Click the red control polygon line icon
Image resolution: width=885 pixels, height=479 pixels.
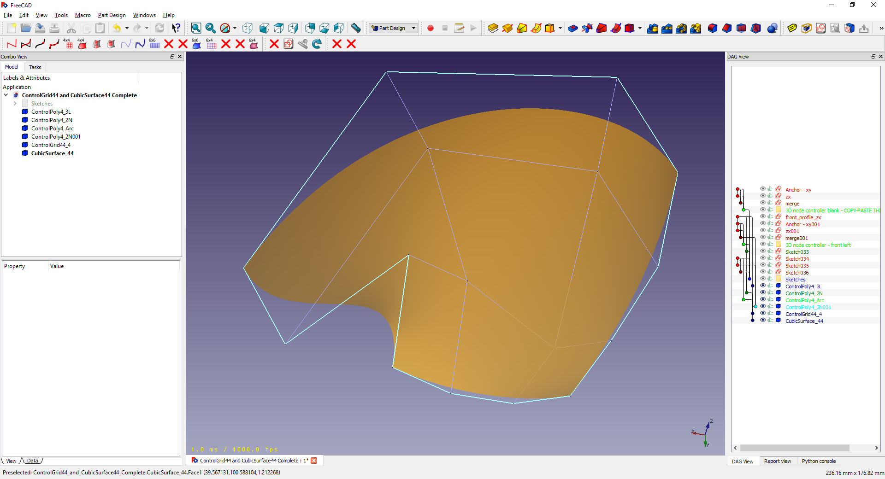pos(12,44)
